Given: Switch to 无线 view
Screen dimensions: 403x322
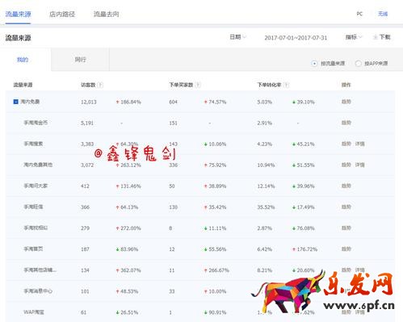Looking at the screenshot, I should click(x=383, y=14).
